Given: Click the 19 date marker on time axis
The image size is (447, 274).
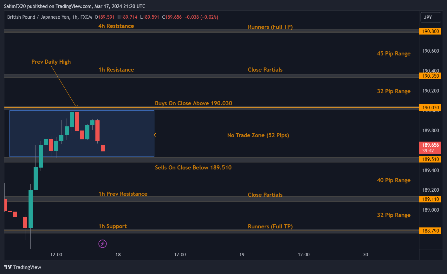Looking at the screenshot, I should [x=242, y=255].
